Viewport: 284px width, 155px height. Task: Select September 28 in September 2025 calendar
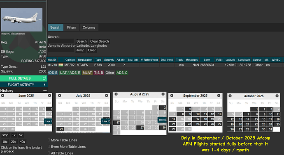[172, 129]
